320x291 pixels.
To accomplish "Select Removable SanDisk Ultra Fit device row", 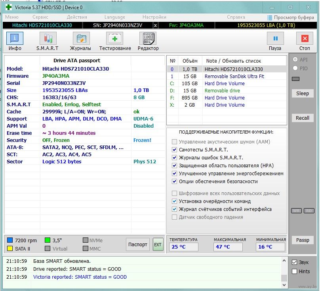I will click(x=227, y=76).
